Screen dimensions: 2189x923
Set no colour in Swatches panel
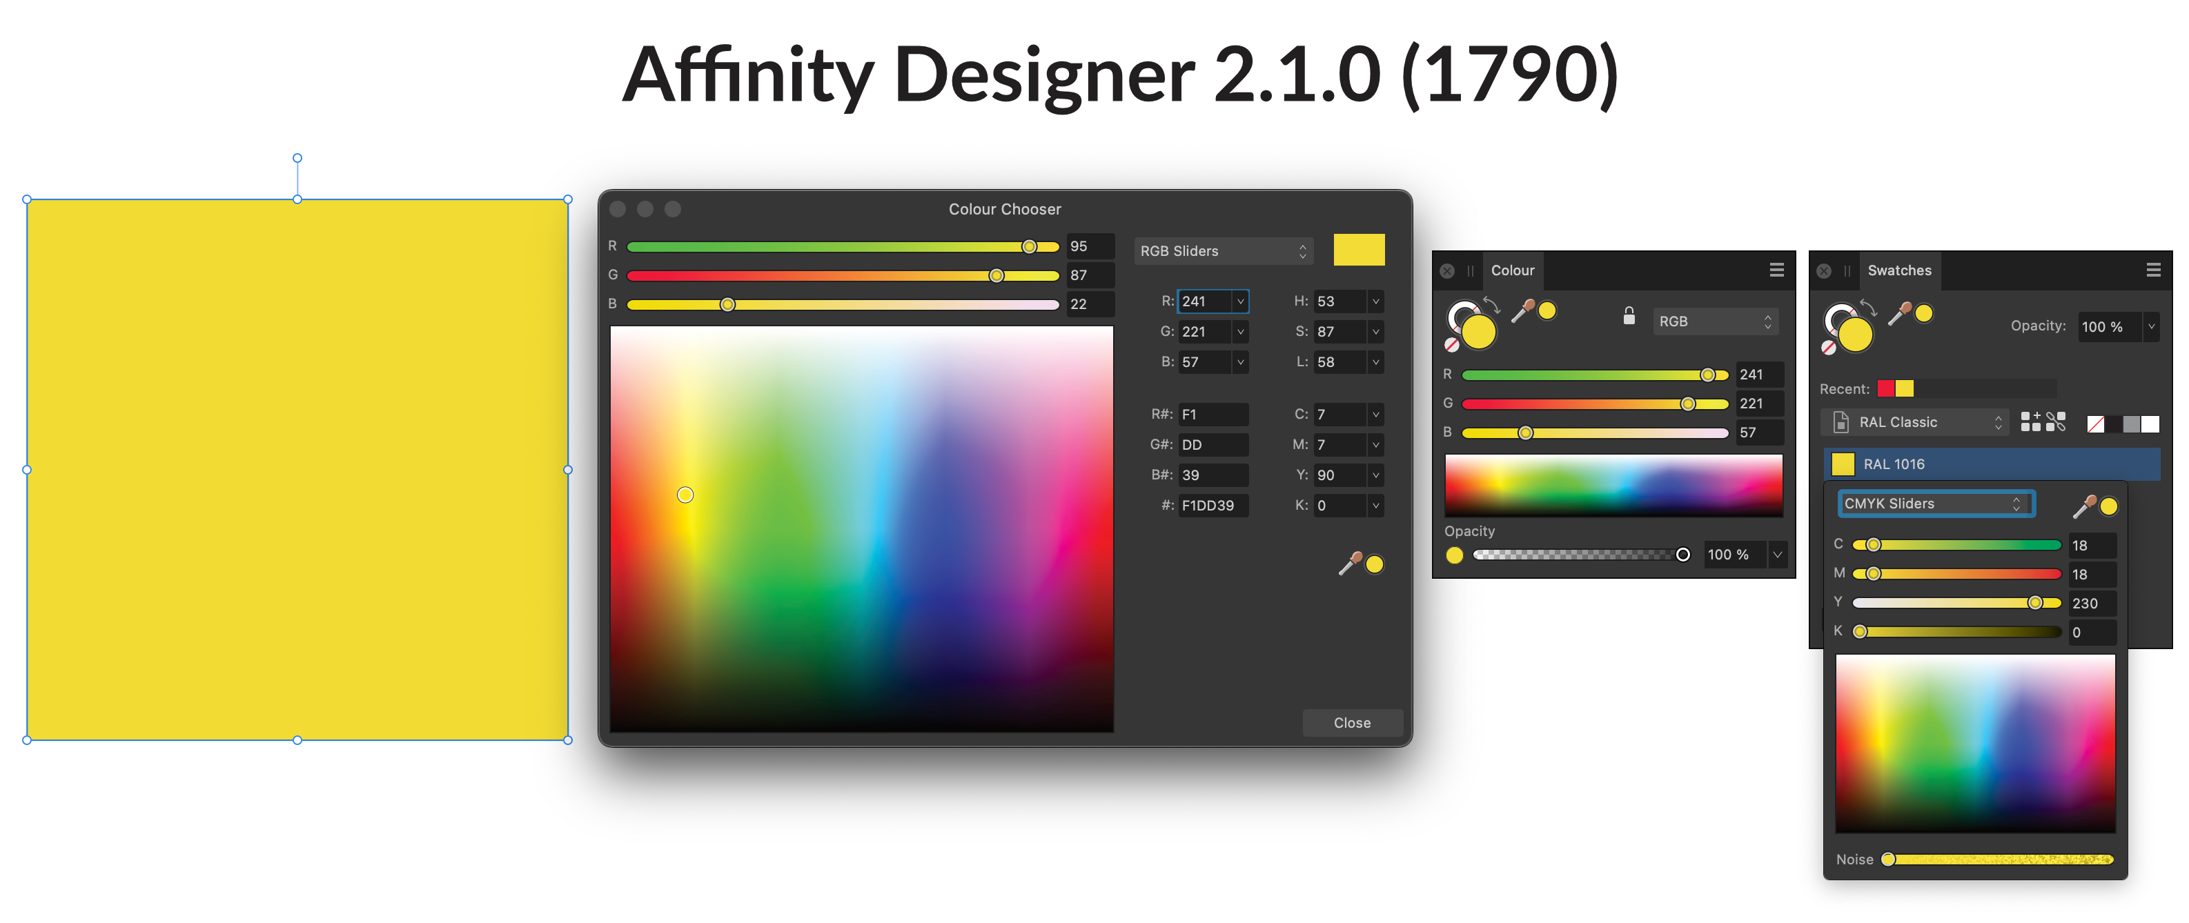(x=1829, y=347)
